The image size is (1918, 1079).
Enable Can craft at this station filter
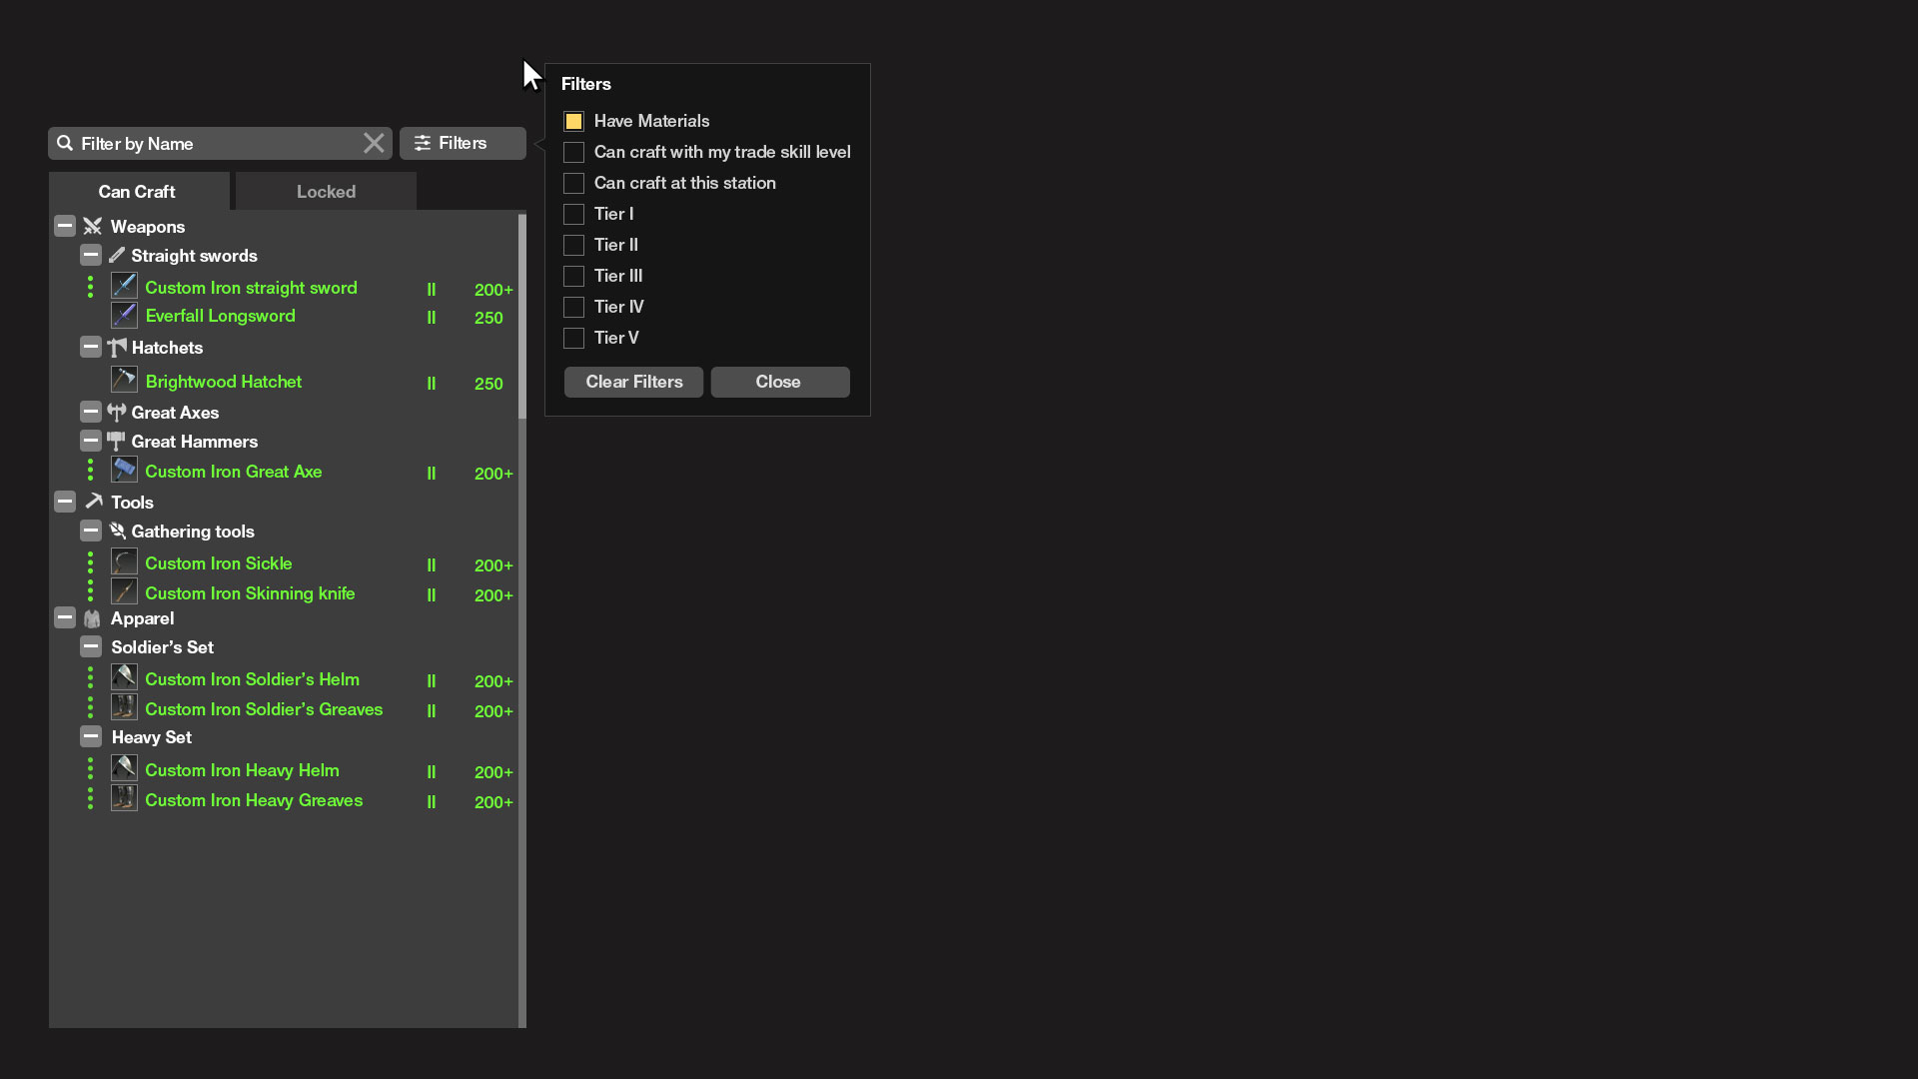[573, 183]
